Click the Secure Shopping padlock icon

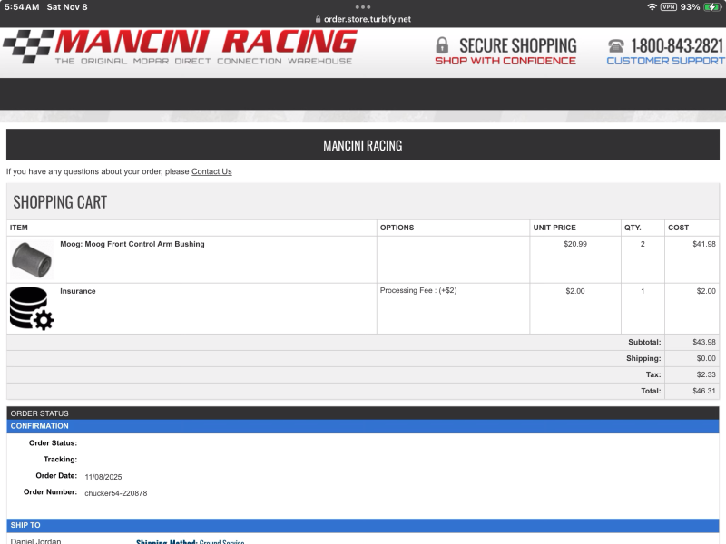442,45
